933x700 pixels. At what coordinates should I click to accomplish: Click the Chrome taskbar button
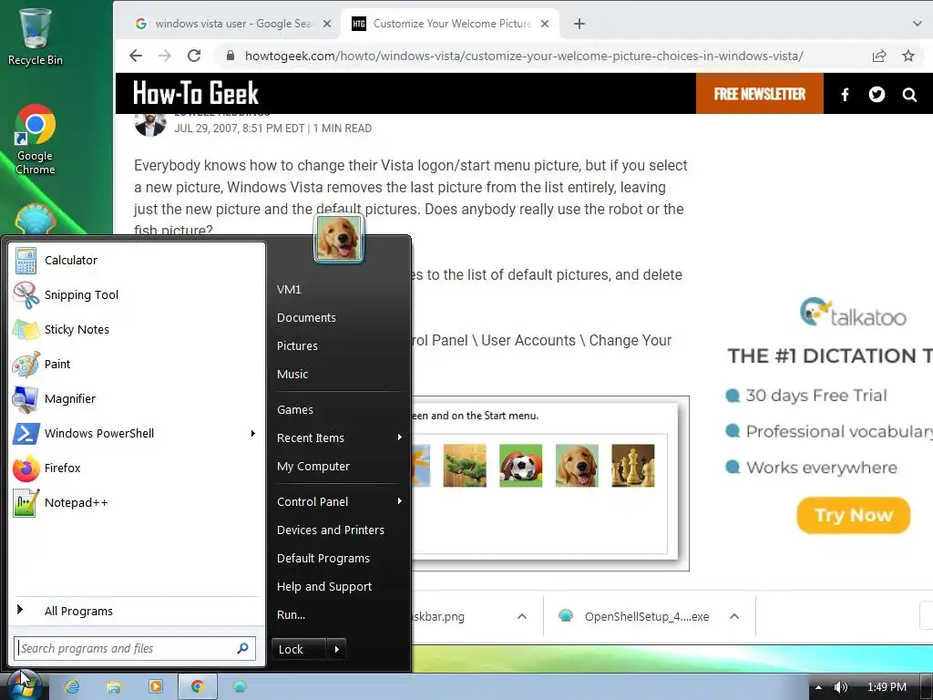click(x=198, y=687)
